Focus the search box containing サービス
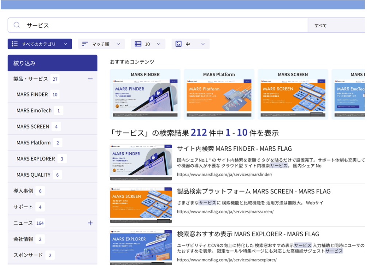This screenshot has height=268, width=367. click(x=158, y=25)
